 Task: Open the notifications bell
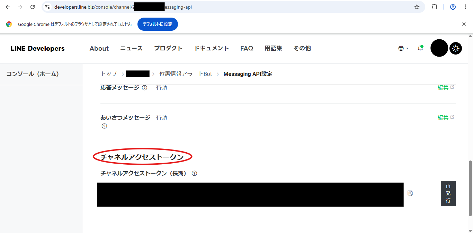(420, 48)
